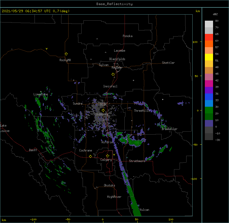This screenshot has width=229, height=223.
Task: Click the Cochrane label
Action: click(86, 150)
